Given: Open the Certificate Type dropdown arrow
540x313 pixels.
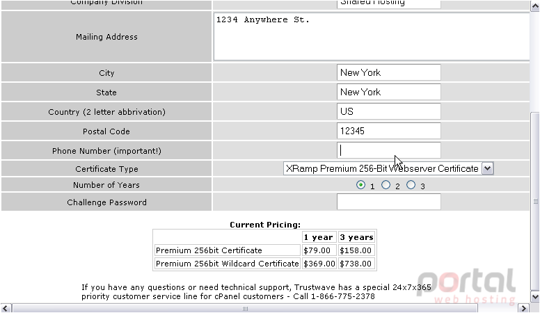Looking at the screenshot, I should [487, 168].
